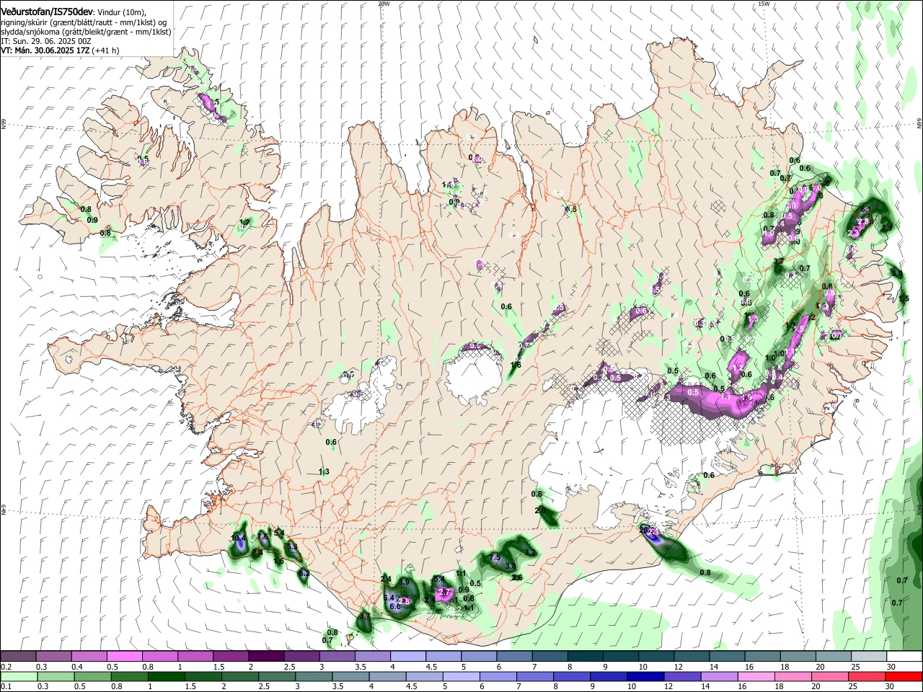The width and height of the screenshot is (923, 692).
Task: Click the 'slydda/snjókoma' legend description line
Action: (86, 32)
